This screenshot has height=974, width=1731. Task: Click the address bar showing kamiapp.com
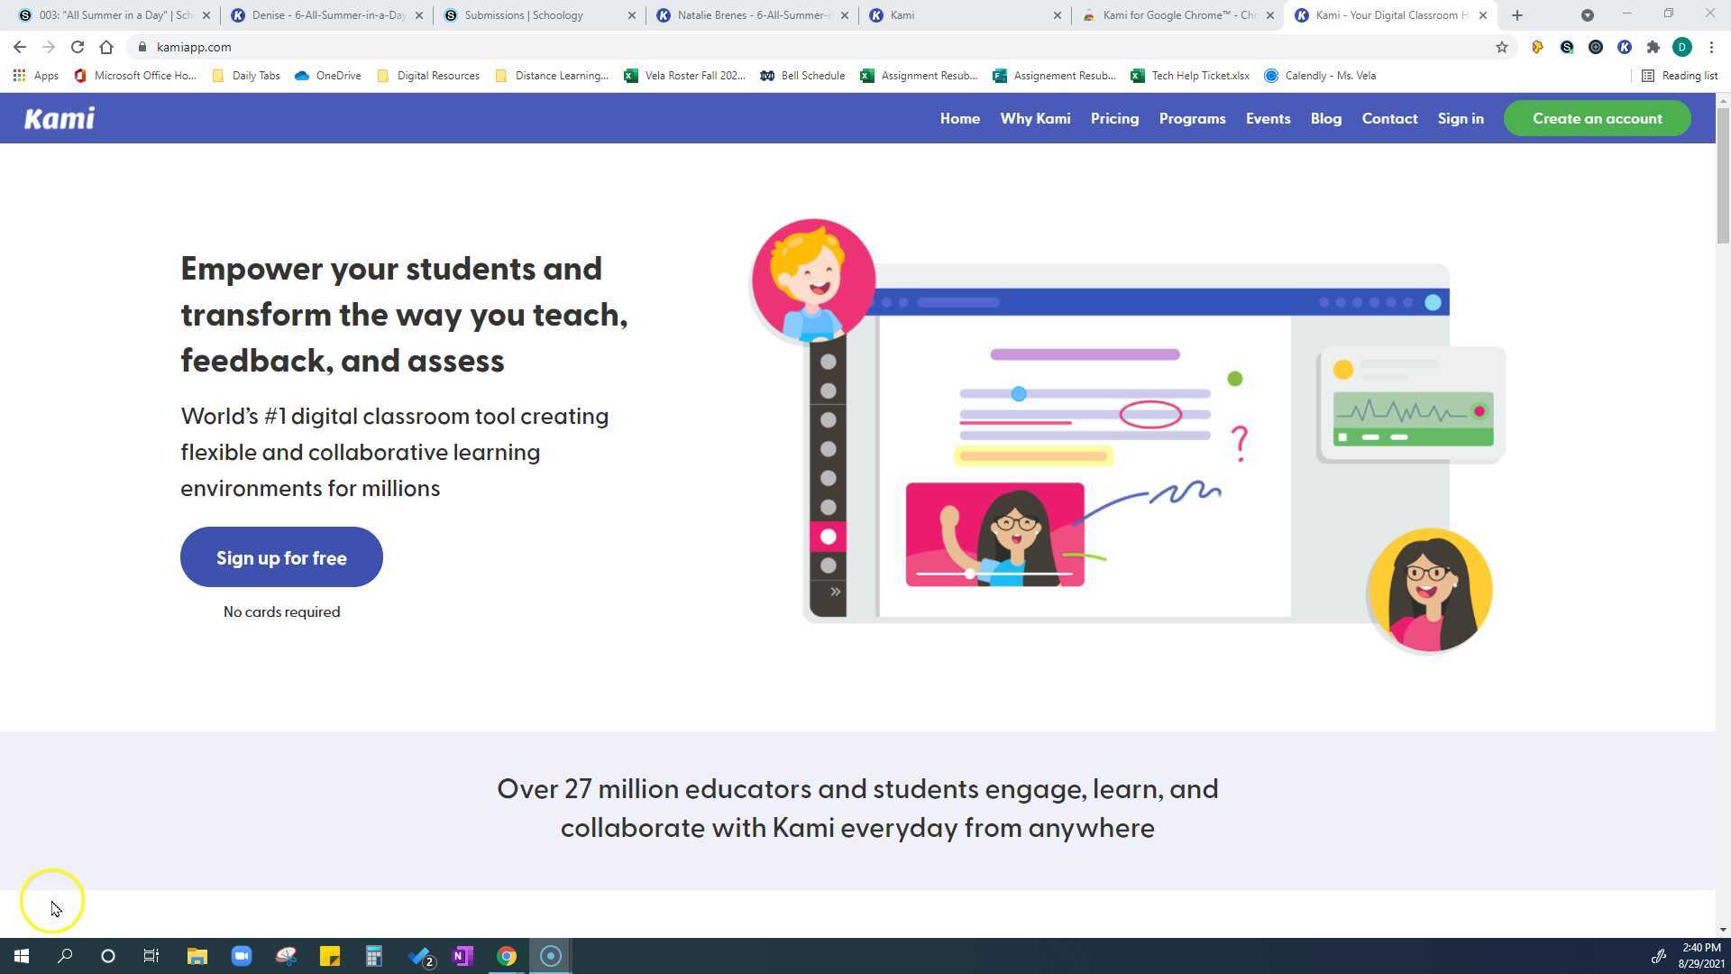coord(361,47)
